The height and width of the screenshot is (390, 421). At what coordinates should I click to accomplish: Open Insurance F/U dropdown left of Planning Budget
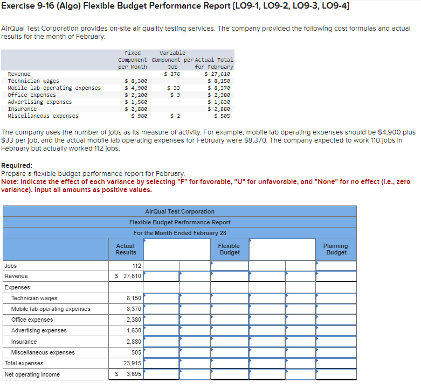tap(300, 342)
